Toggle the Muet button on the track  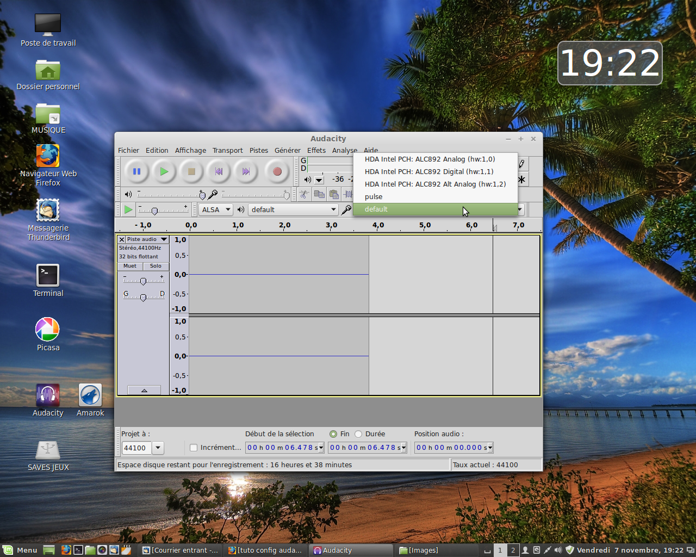pos(130,266)
